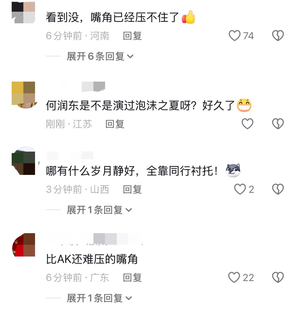Open the first commenter's avatar
297x311 pixels.
click(x=23, y=12)
